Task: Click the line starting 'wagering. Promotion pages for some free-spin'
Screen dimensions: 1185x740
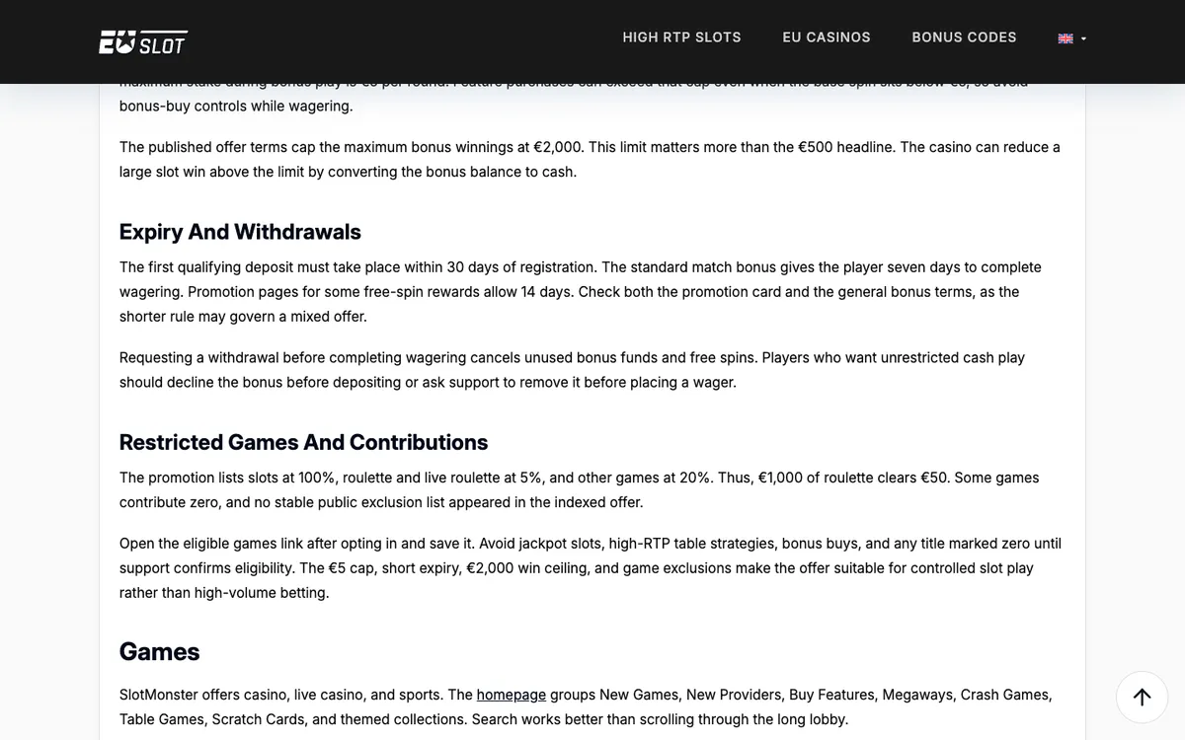Action: point(570,292)
